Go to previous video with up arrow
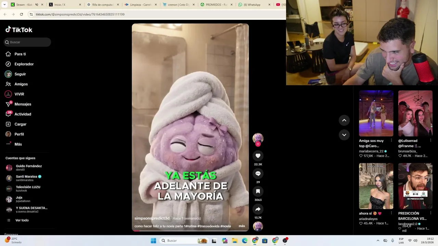 (344, 120)
